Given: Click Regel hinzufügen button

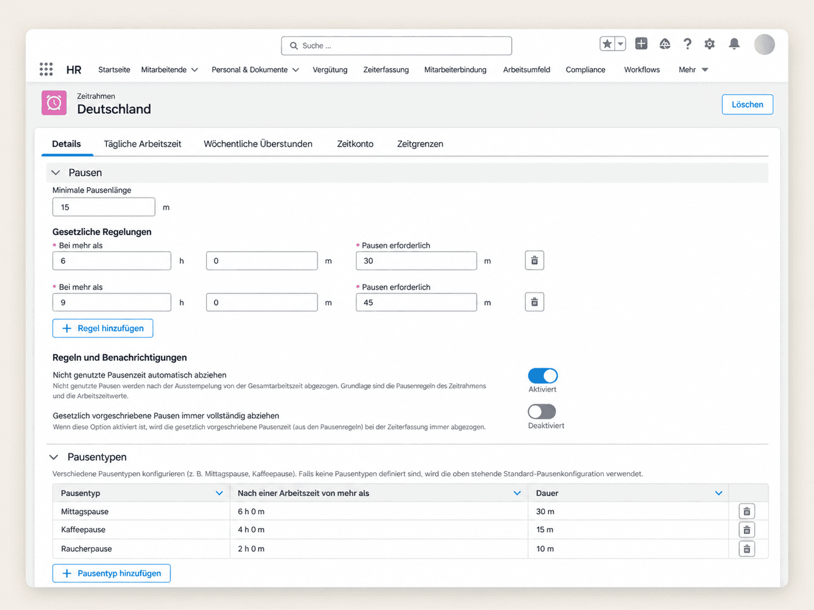Looking at the screenshot, I should click(103, 328).
